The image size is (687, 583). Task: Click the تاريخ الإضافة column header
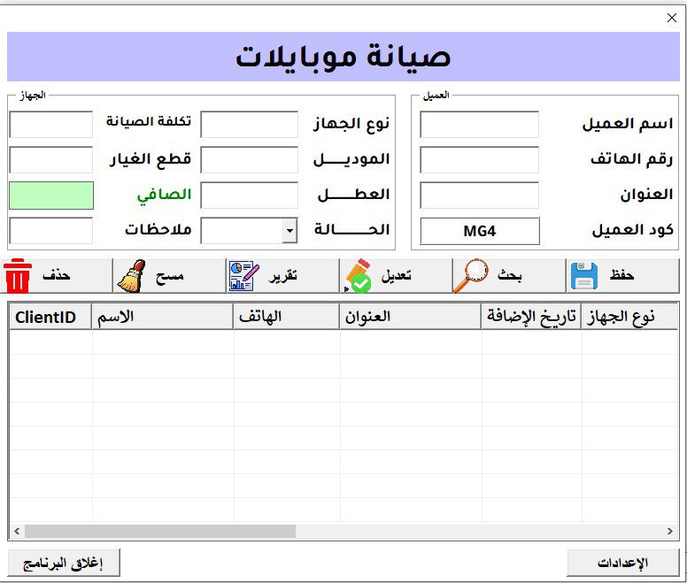(531, 317)
